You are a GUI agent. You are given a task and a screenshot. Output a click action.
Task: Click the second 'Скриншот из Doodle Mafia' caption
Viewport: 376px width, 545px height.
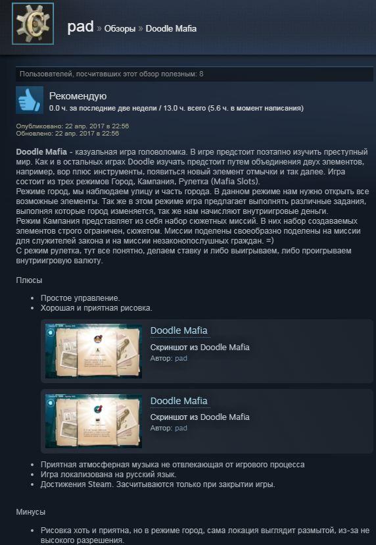coord(200,417)
